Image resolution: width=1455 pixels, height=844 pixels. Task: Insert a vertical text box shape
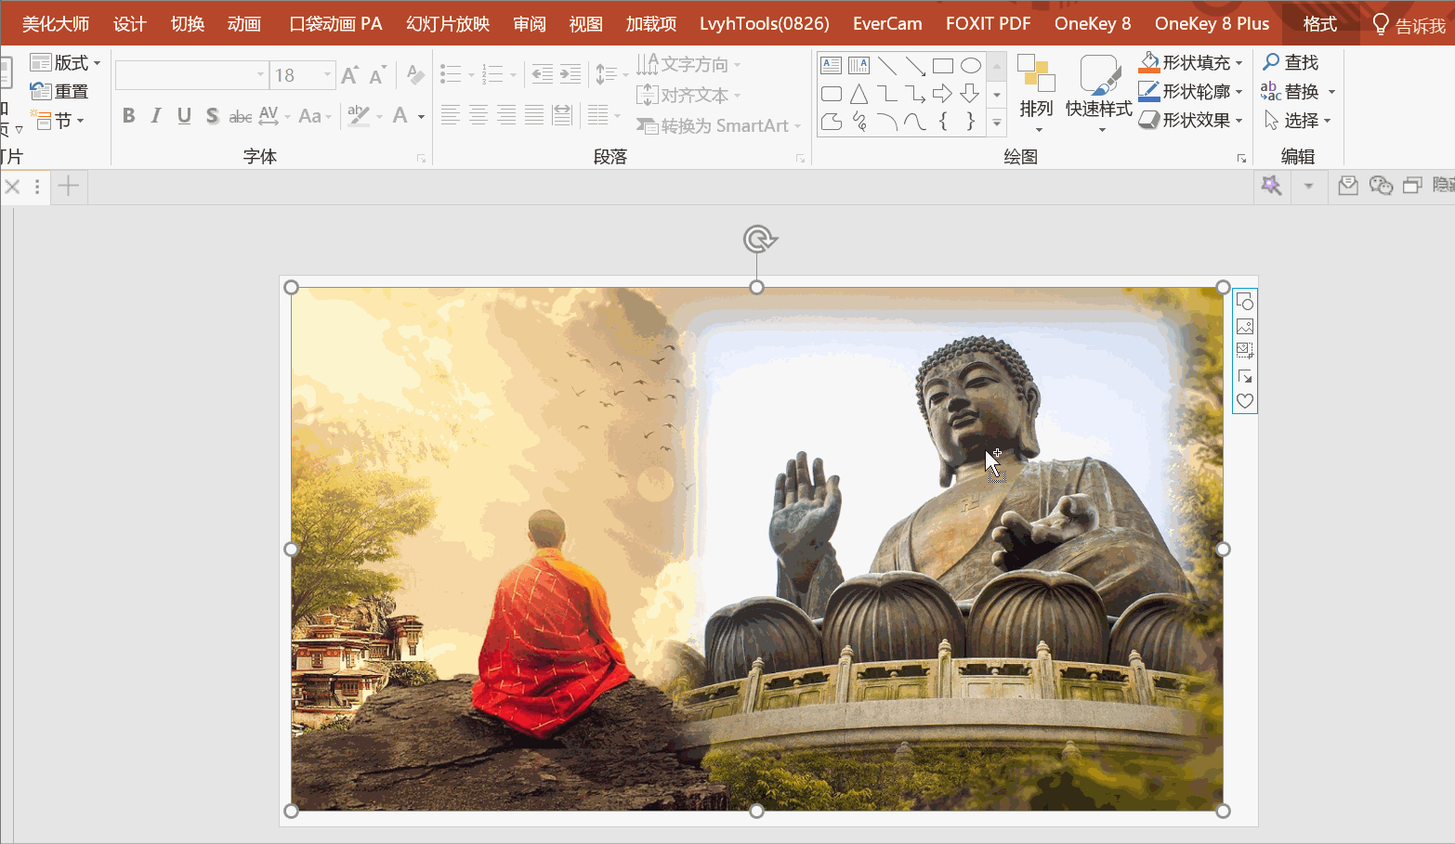tap(859, 66)
